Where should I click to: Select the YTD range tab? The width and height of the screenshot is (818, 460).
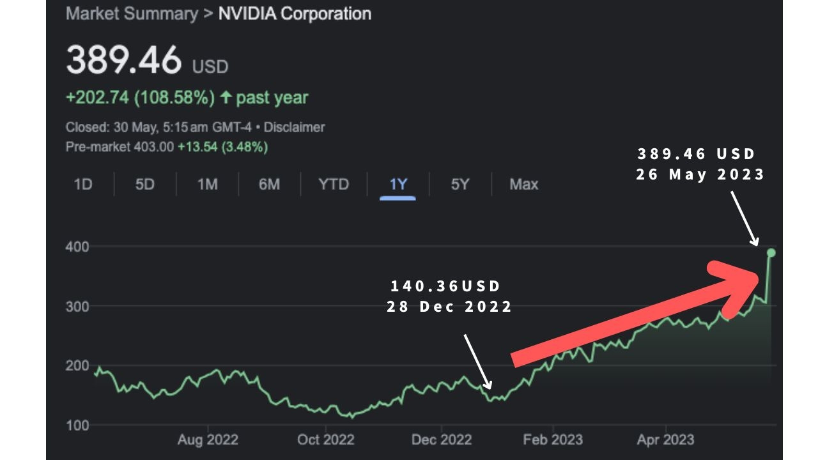coord(334,185)
